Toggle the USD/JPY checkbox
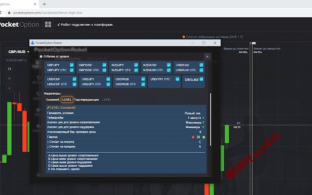Image resolution: width=312 pixels, height=195 pixels. [108, 79]
